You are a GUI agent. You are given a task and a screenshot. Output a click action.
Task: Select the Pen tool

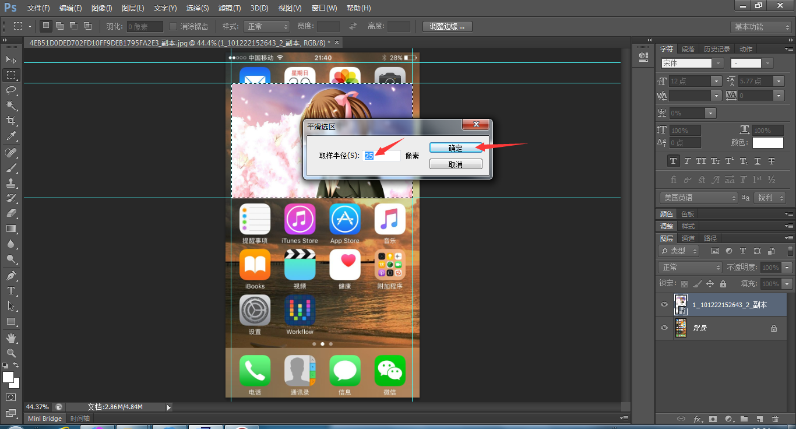coord(10,275)
